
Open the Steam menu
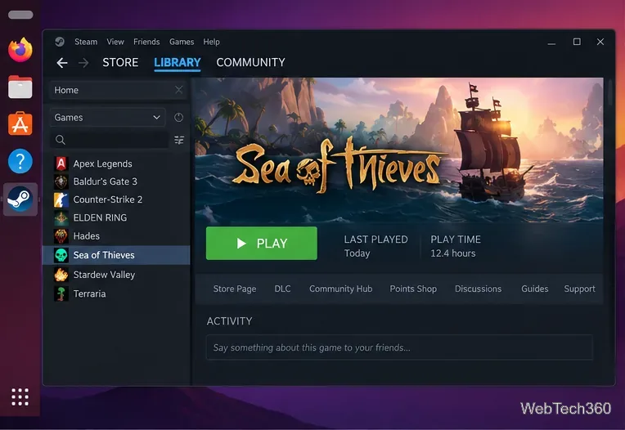point(86,42)
